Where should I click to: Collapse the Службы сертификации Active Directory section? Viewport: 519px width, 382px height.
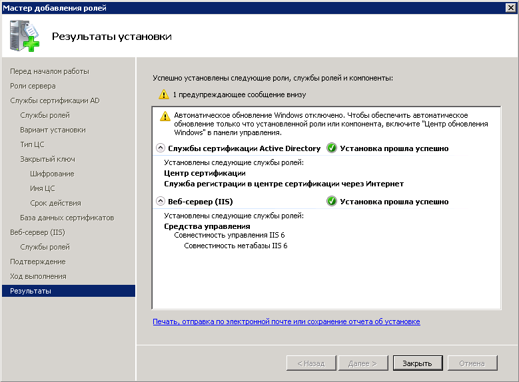(160, 148)
